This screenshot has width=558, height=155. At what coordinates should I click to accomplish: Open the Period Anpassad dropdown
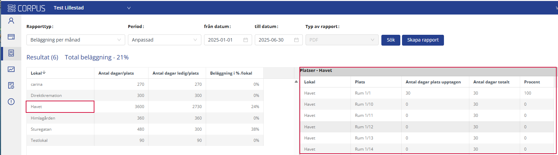(x=164, y=40)
